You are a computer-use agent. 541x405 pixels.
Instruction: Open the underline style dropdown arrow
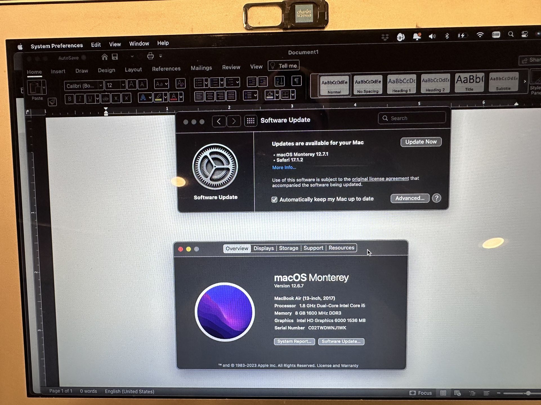97,98
